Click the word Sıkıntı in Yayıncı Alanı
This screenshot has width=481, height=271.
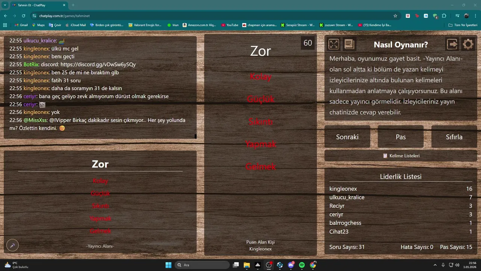(100, 206)
